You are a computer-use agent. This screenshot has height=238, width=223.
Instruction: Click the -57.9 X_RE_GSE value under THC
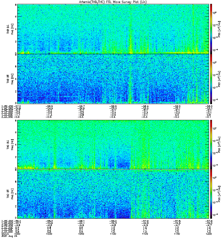145,221
